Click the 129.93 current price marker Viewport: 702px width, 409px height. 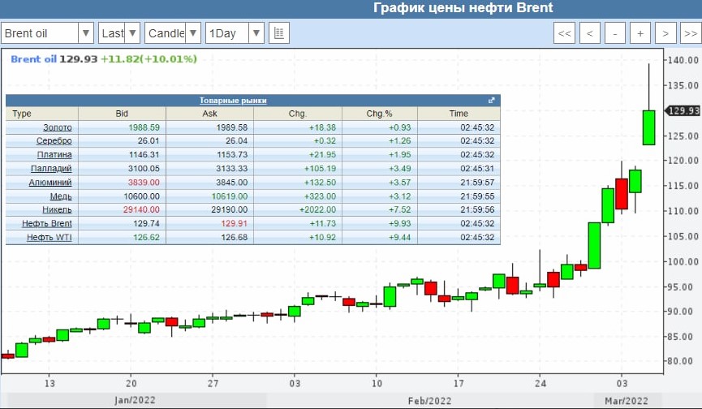pos(682,111)
